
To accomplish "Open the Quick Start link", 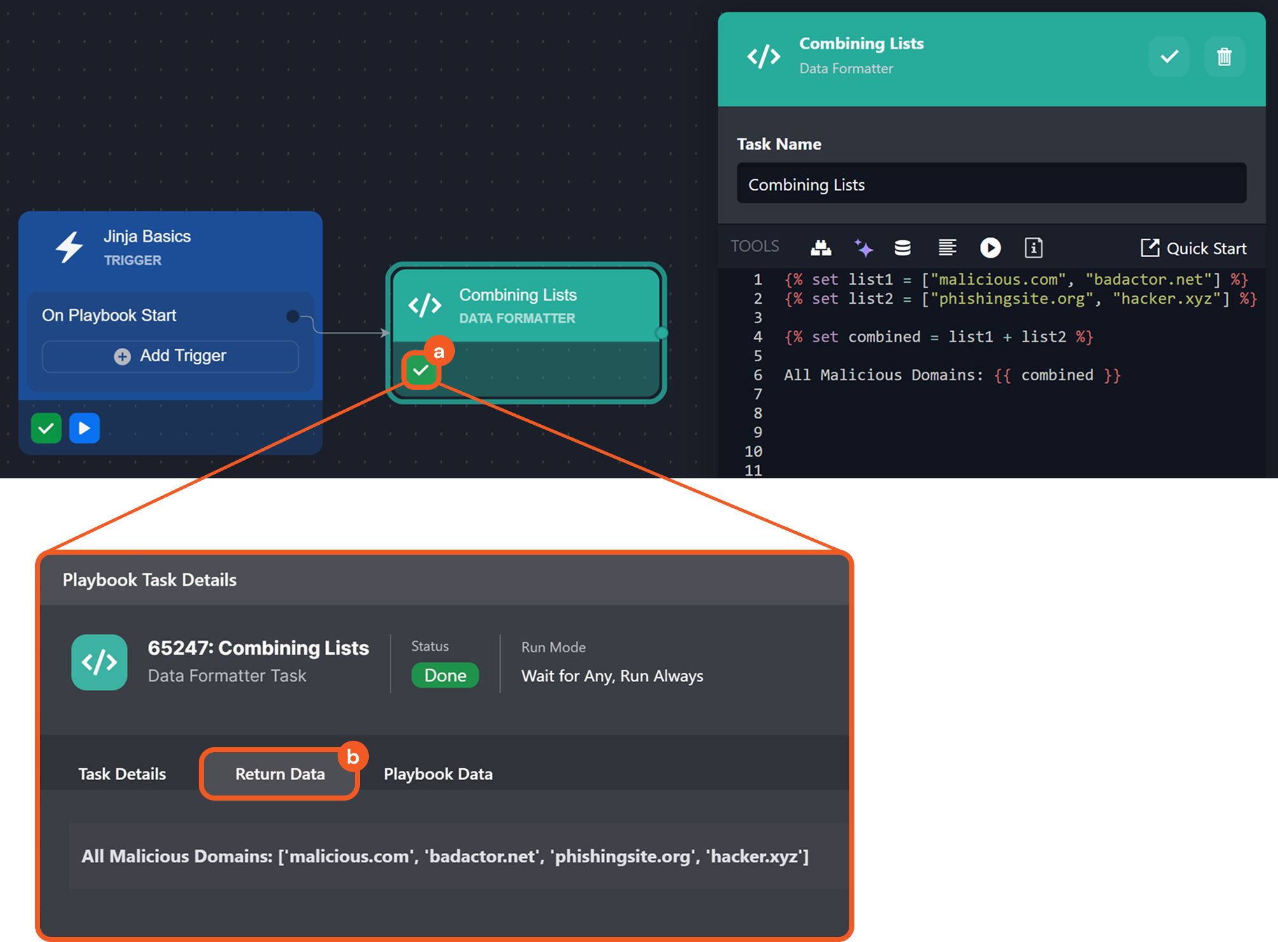I will click(1193, 248).
